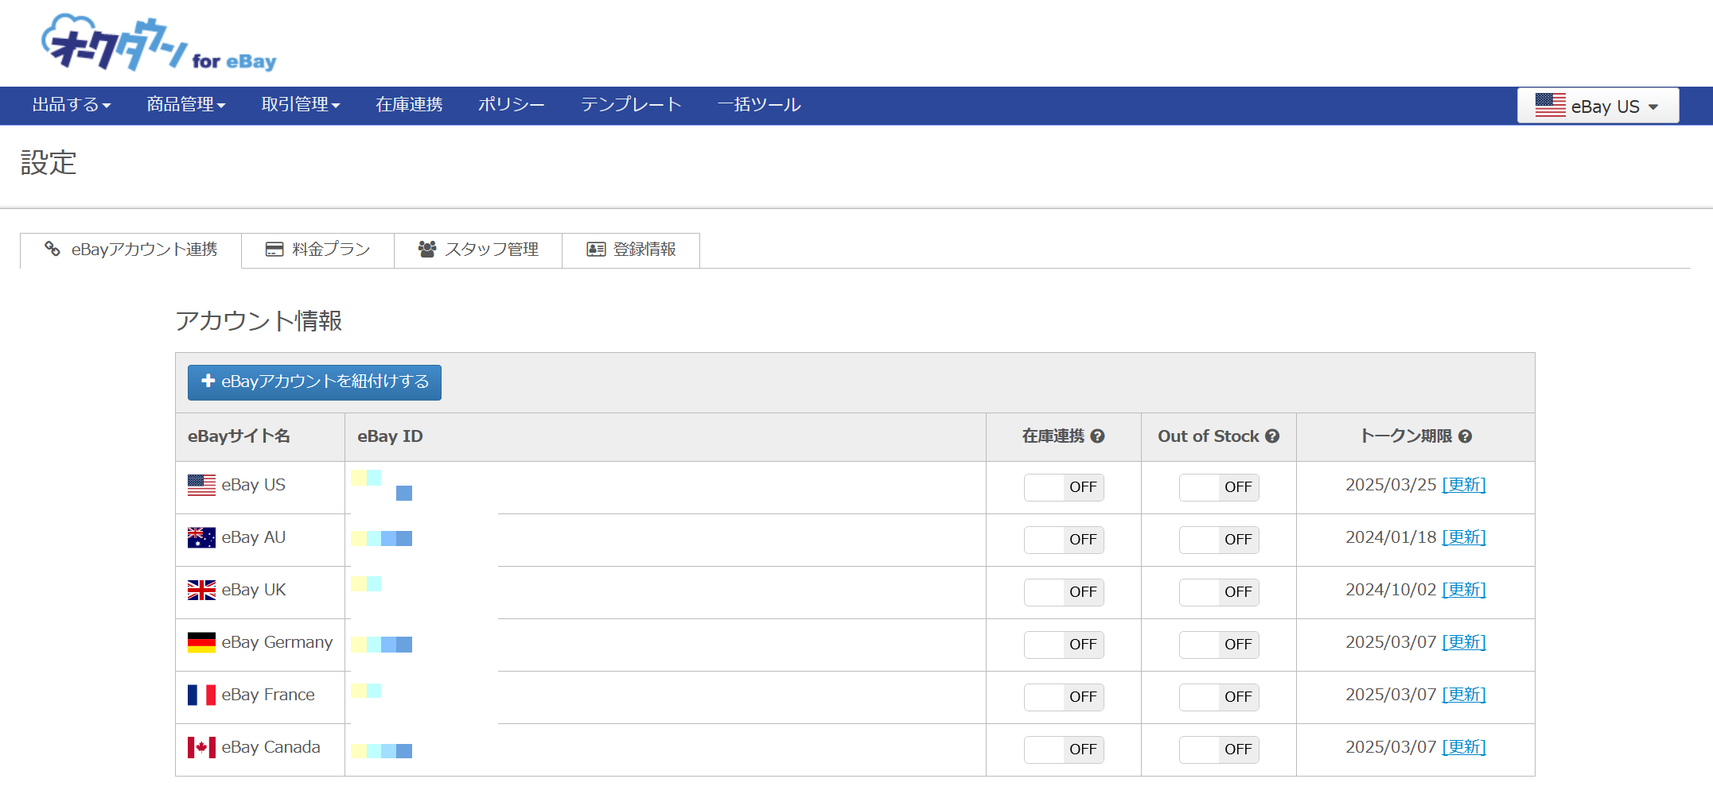This screenshot has height=798, width=1713.
Task: Select the eBayアカウント連携 tab
Action: point(130,250)
